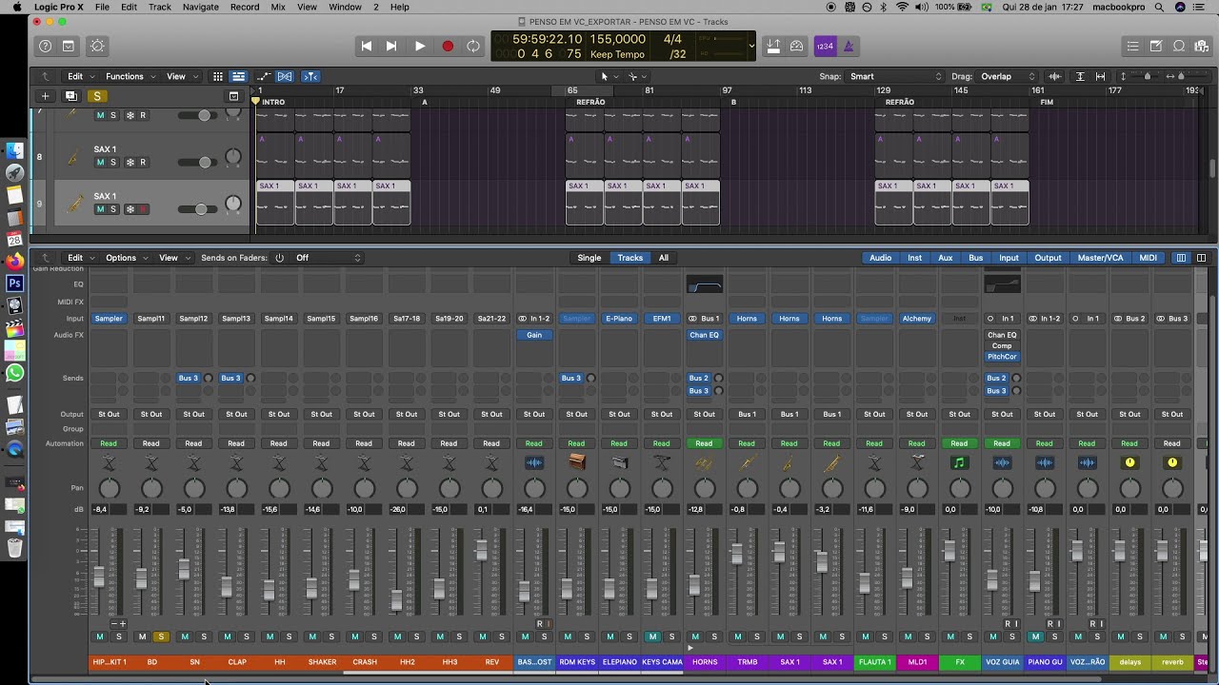Screen dimensions: 1219x685
Task: Add a new track with plus button
Action: coord(45,96)
